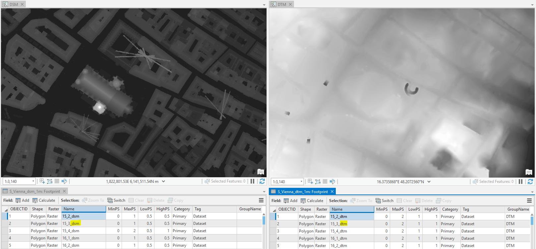Activate the S_Vienna_dsm_1m: Footprint tab
Screen dimensions: 536x249
point(34,191)
